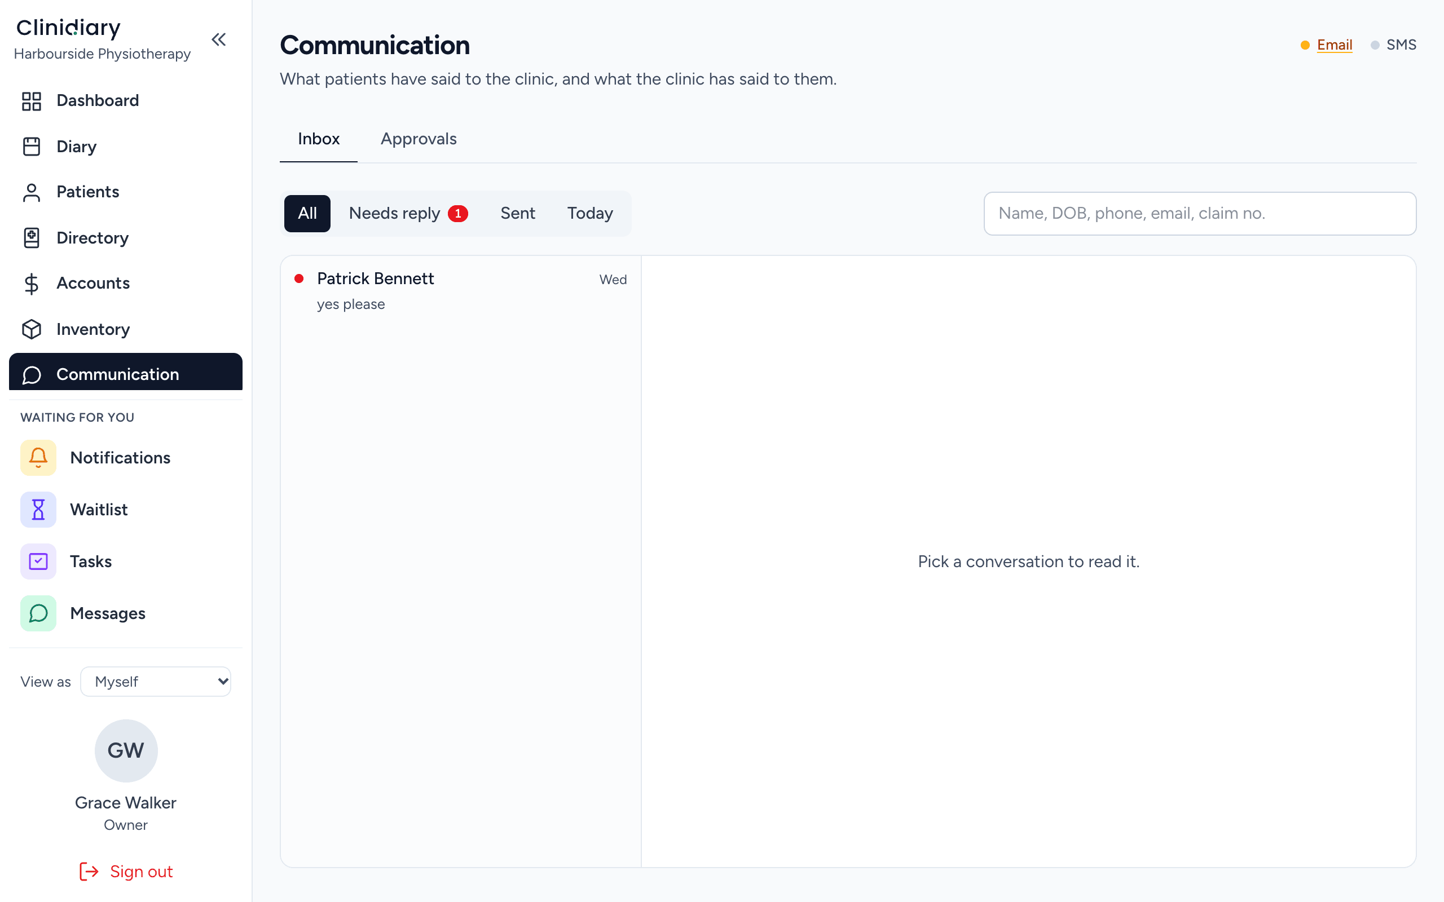Click the Dashboard grid icon
1444x902 pixels.
tap(31, 101)
